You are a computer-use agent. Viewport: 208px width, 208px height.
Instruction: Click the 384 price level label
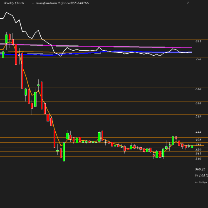(x=198, y=144)
